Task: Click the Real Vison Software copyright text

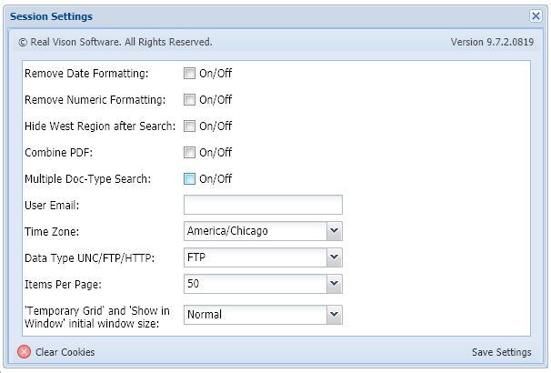Action: click(x=115, y=42)
